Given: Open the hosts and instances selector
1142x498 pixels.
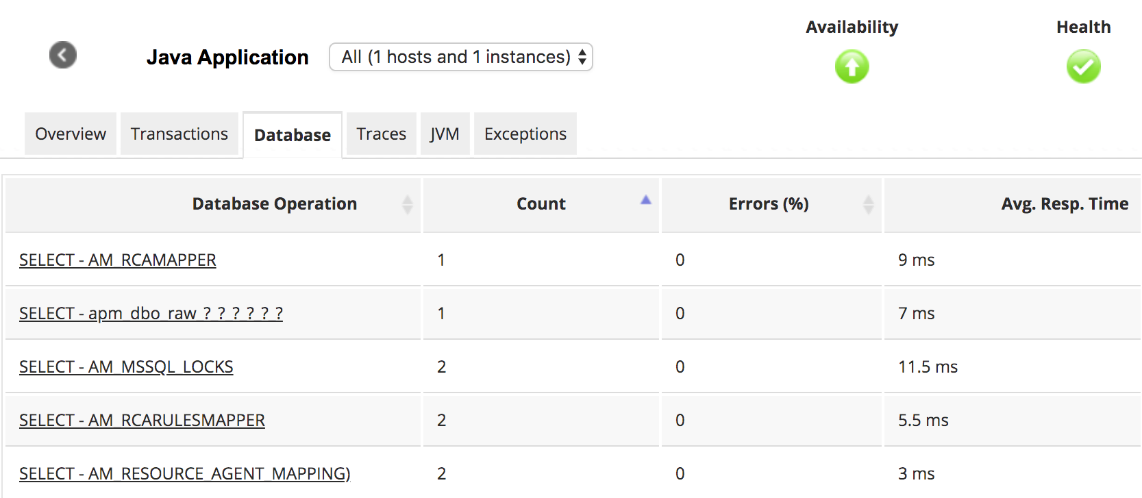Looking at the screenshot, I should coord(460,57).
